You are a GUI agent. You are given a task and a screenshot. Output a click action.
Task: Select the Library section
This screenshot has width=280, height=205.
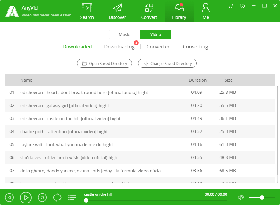[x=179, y=11]
